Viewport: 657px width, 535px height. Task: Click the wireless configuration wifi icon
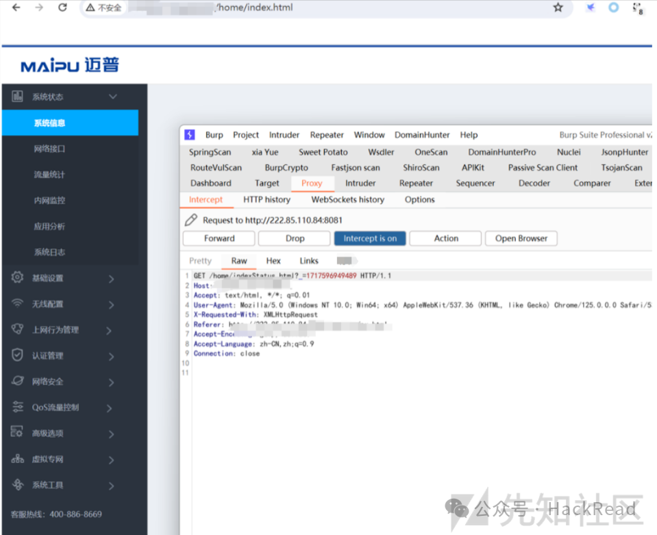coord(17,303)
